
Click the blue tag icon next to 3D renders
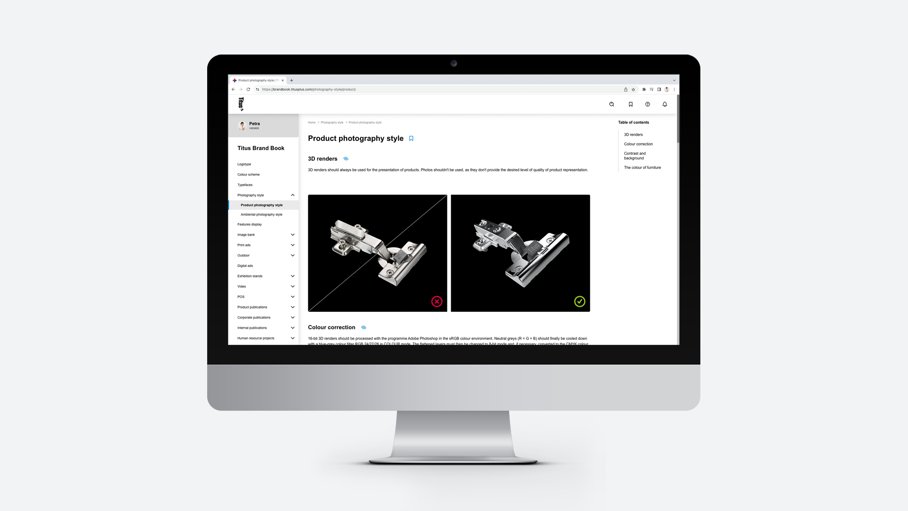(346, 159)
